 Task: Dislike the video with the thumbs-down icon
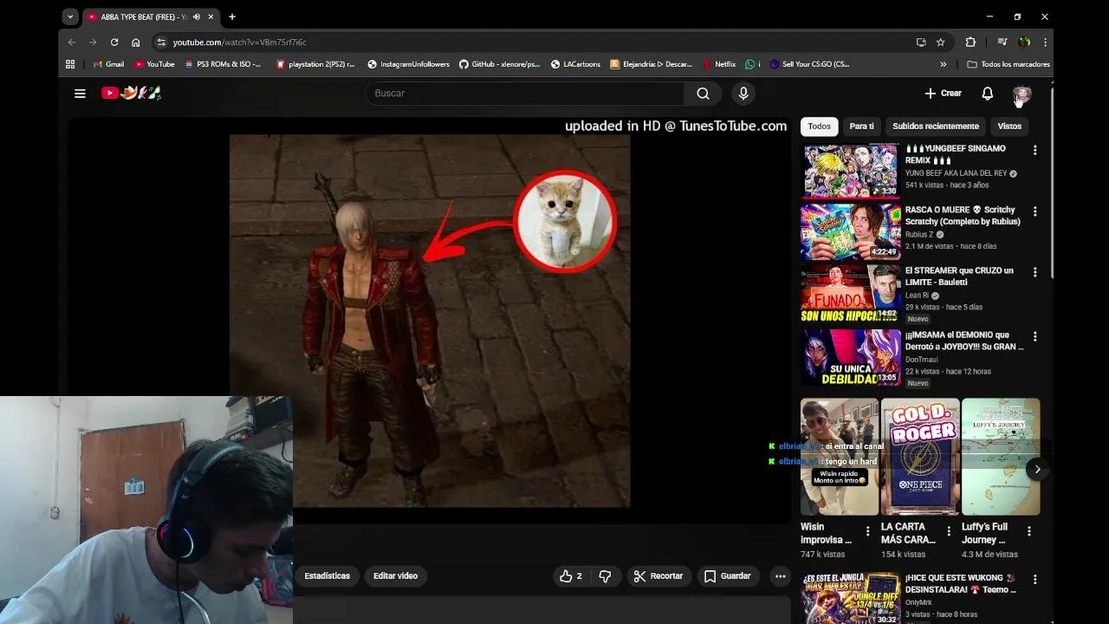pos(605,576)
